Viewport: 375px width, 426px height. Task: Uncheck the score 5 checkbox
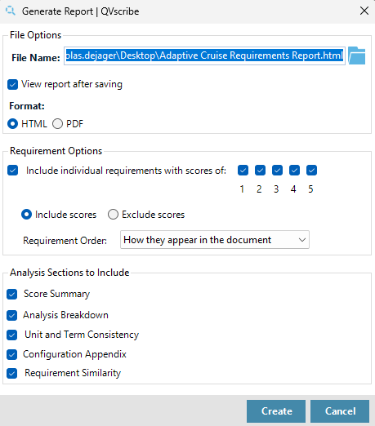tap(311, 171)
